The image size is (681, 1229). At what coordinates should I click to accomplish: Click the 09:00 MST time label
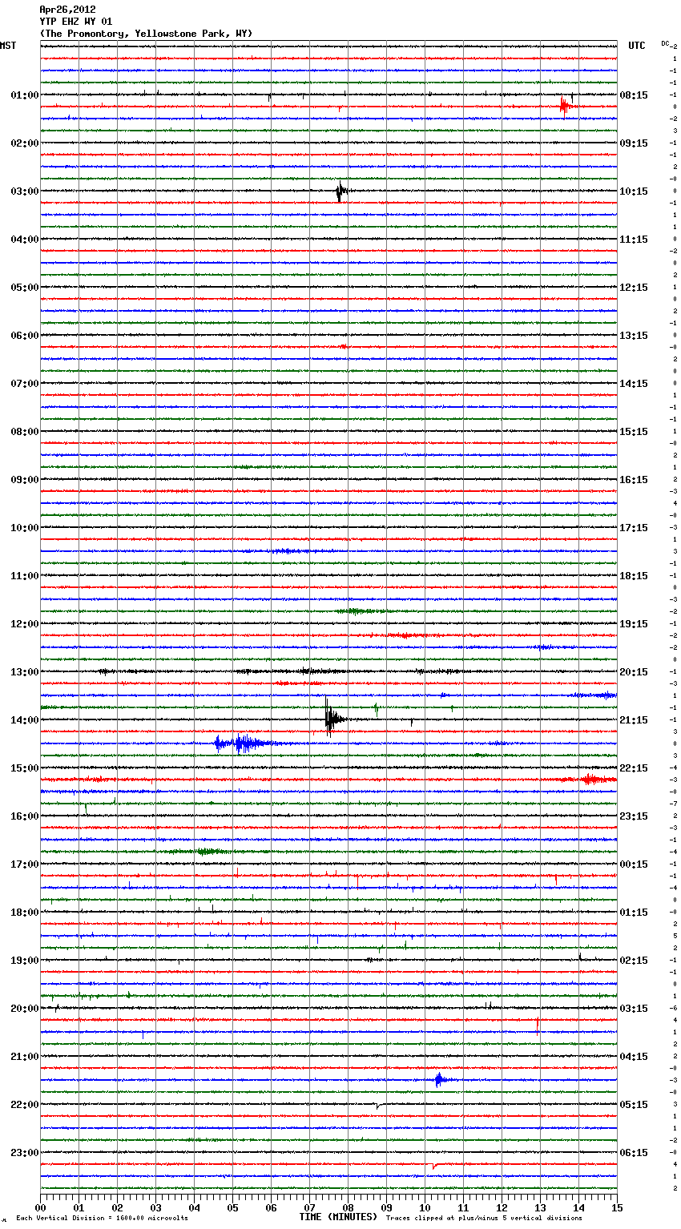(24, 480)
